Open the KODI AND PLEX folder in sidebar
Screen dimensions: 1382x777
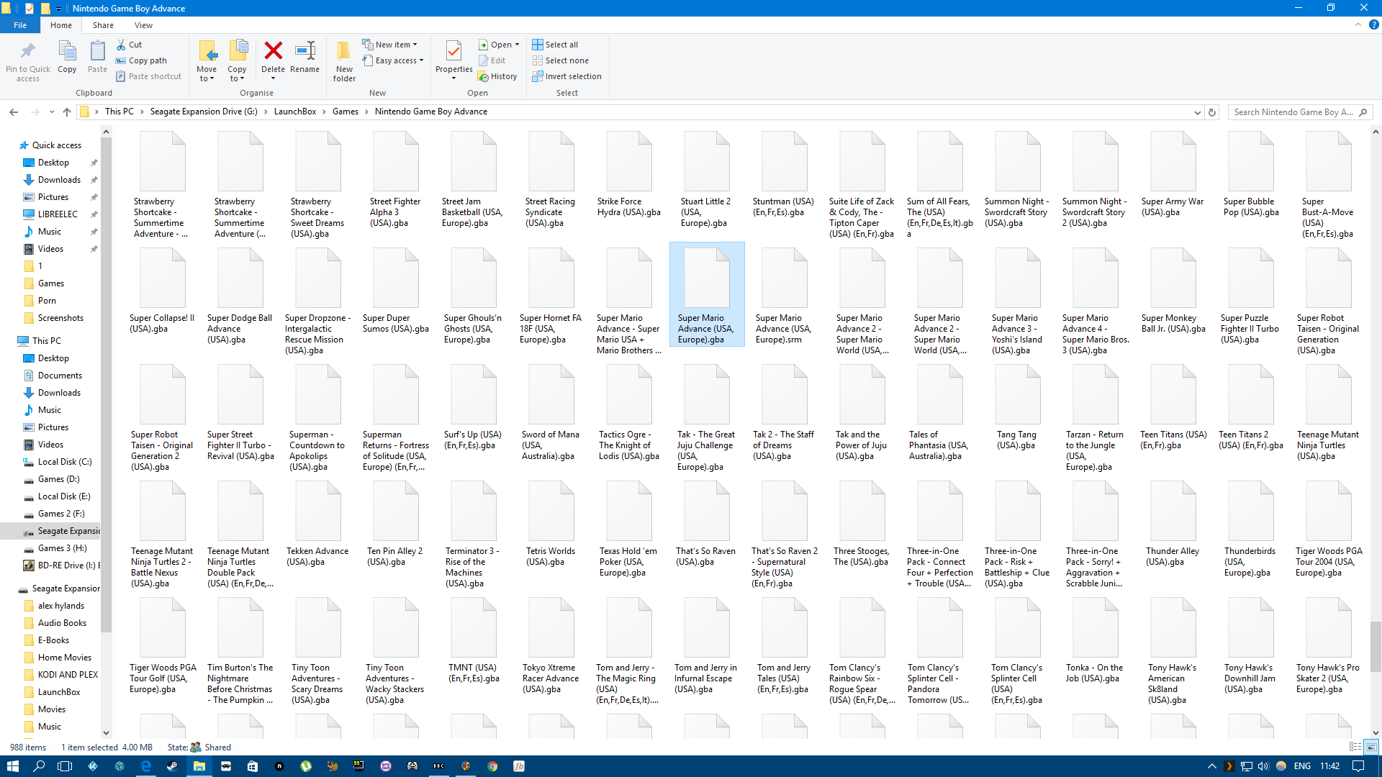(68, 675)
